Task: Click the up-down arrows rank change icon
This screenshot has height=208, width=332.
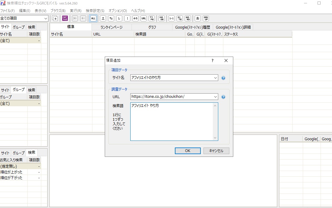Action: (111, 18)
